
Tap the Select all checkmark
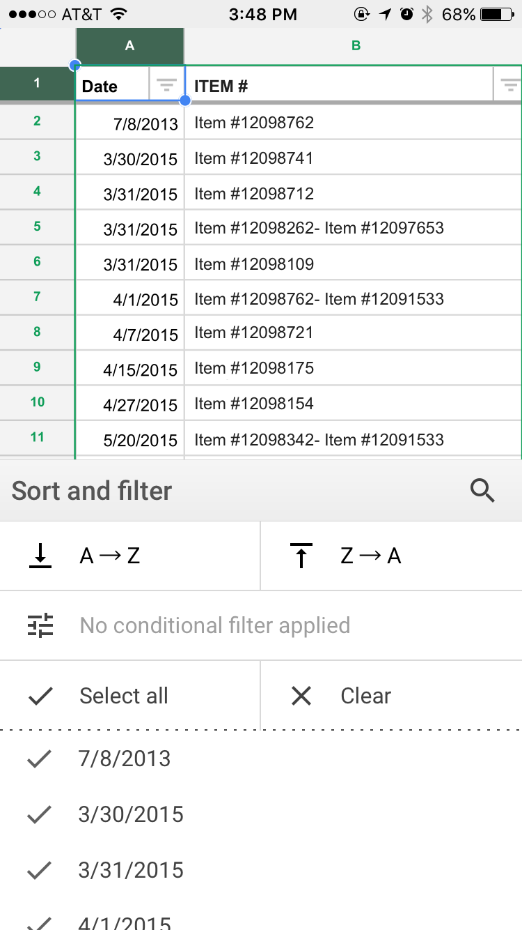(40, 696)
